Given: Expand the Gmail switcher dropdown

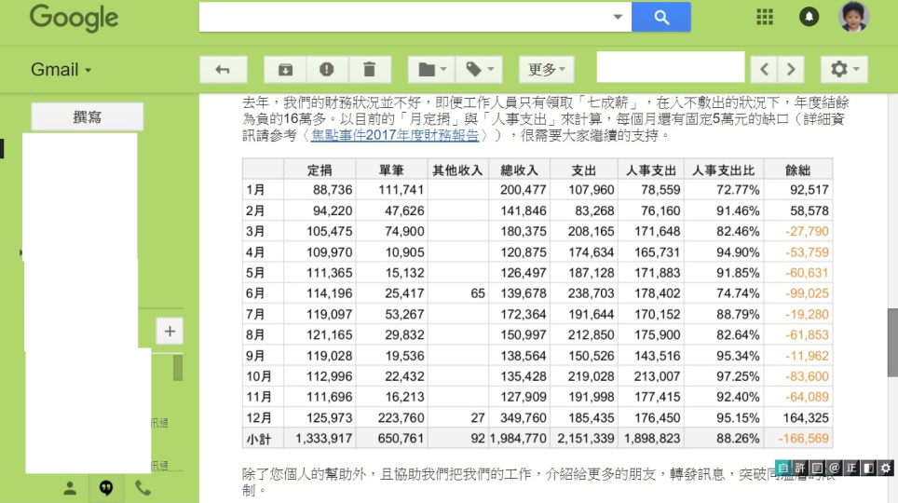Looking at the screenshot, I should coord(61,70).
